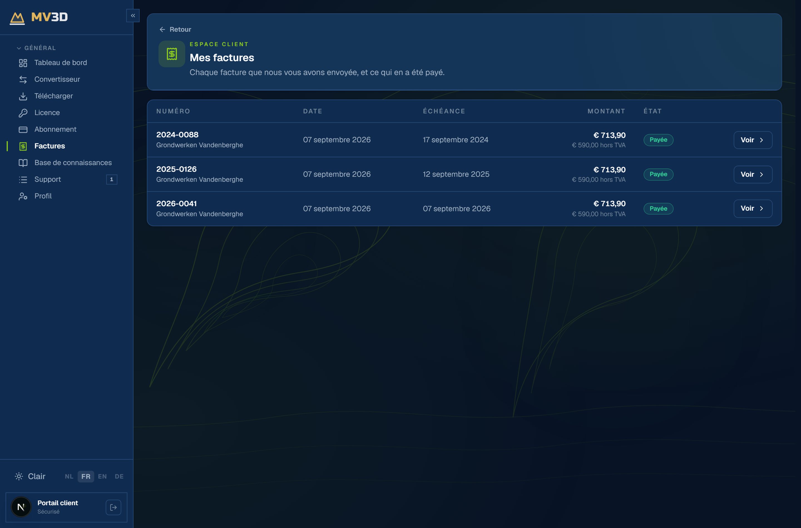801x528 pixels.
Task: Click invoice number 2025-0126
Action: (176, 169)
